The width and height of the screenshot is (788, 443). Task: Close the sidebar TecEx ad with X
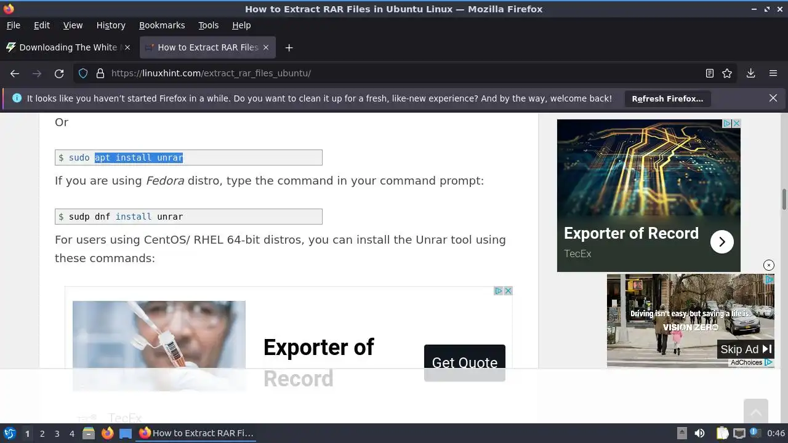(x=736, y=124)
